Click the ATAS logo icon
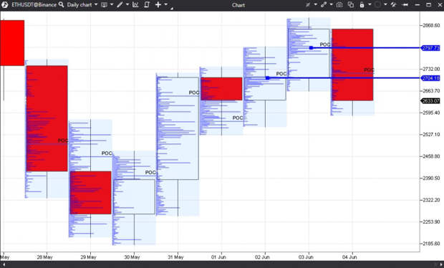Viewport: 444px width, 268px height. pos(5,5)
